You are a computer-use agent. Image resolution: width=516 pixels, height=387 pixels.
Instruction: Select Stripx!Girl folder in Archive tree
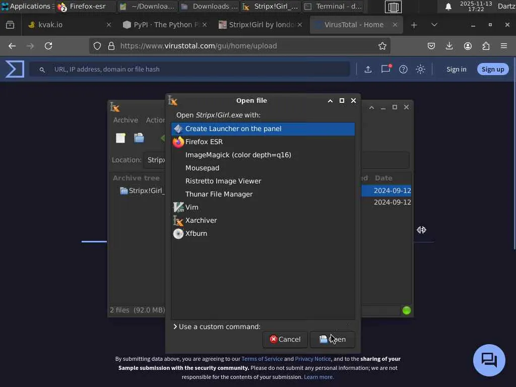pos(142,190)
